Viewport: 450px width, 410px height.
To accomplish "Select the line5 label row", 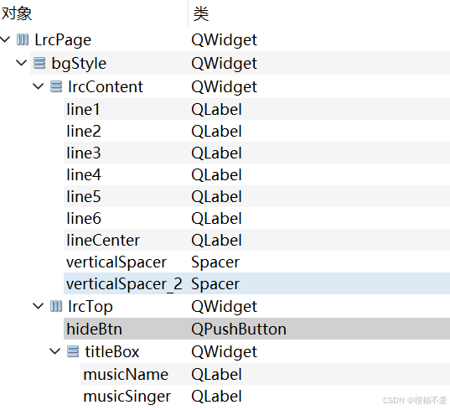I will (x=257, y=196).
